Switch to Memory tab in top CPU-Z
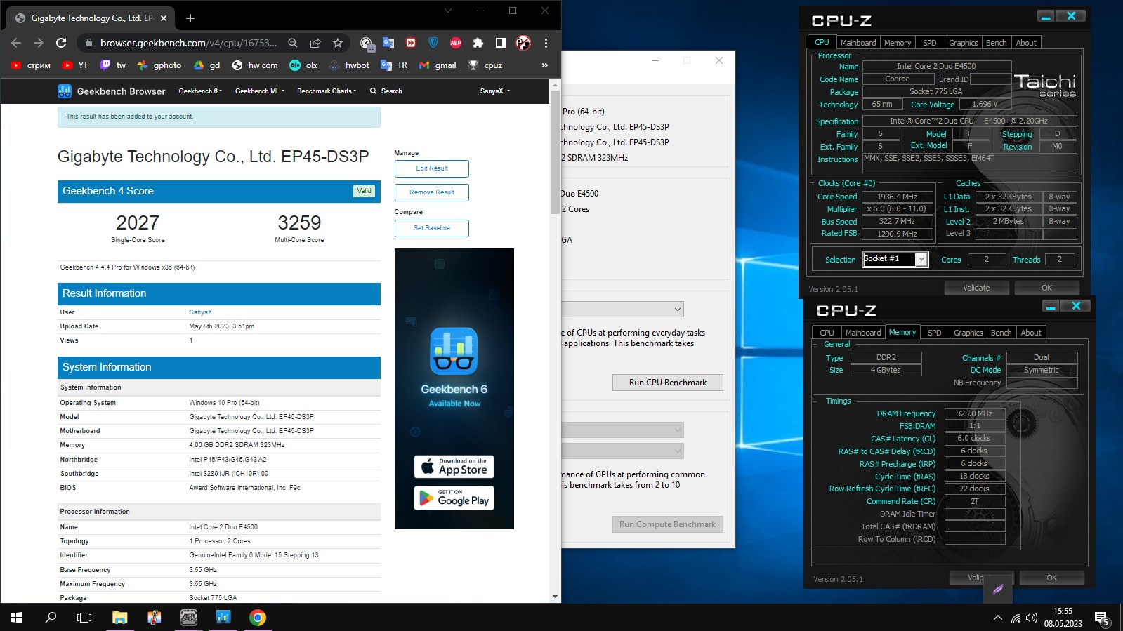This screenshot has height=631, width=1123. pos(898,43)
